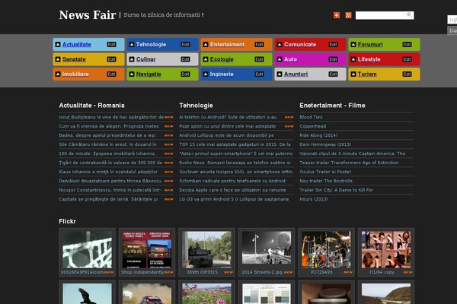Image resolution: width=457 pixels, height=304 pixels.
Task: Open the Ecologie category
Action: (x=222, y=59)
